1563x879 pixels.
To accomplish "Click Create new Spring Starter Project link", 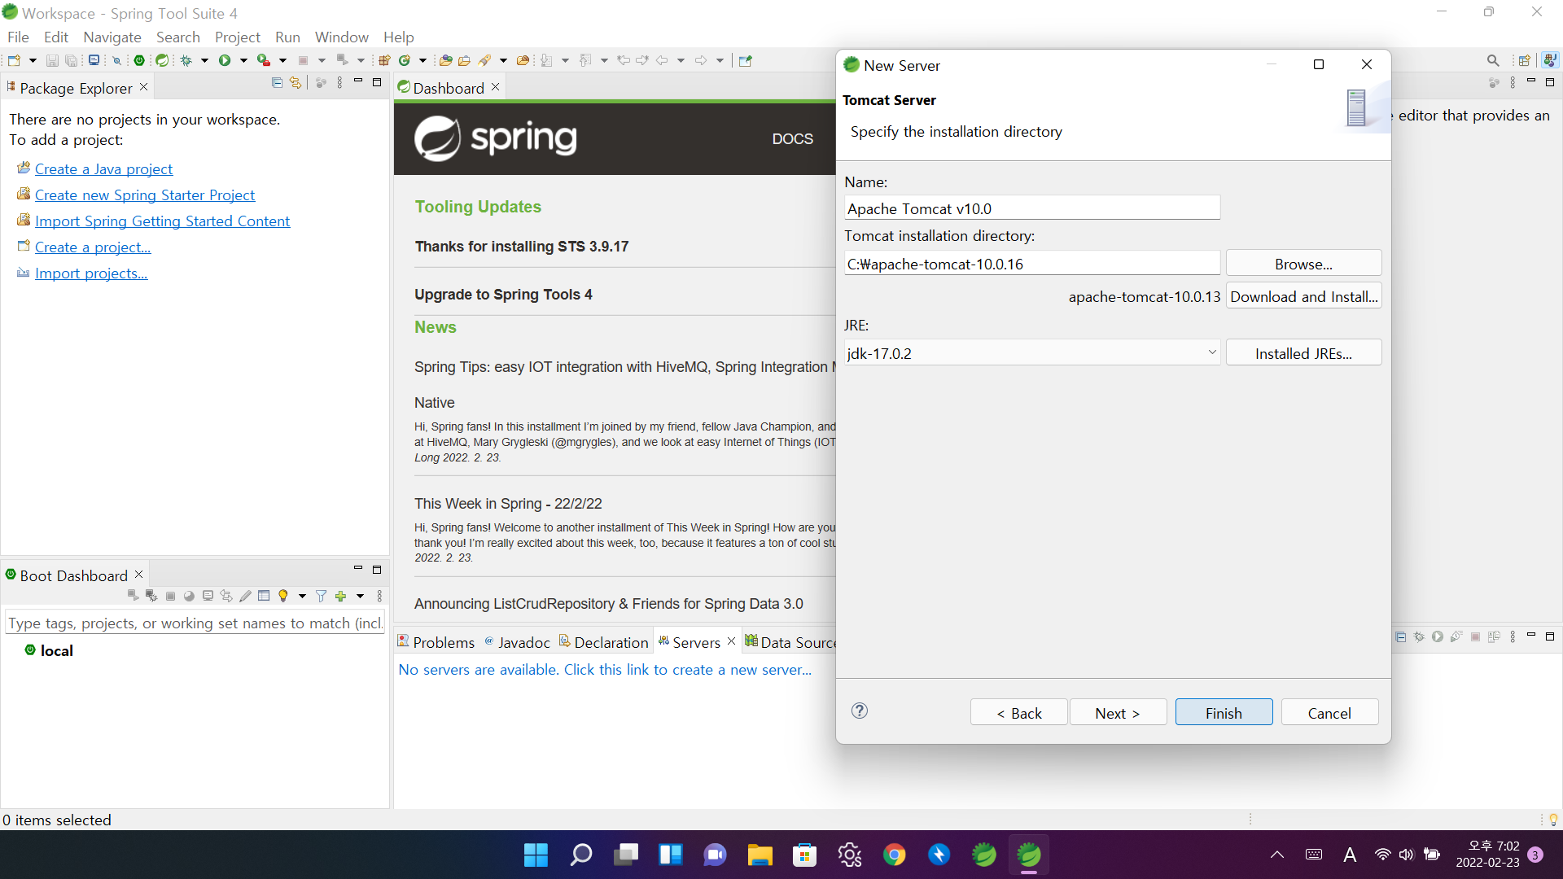I will click(145, 195).
